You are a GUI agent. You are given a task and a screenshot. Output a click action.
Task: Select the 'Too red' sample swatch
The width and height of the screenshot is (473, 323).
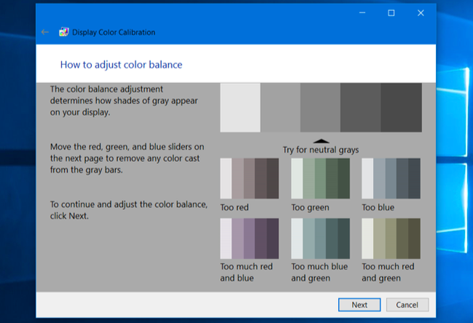pos(249,179)
